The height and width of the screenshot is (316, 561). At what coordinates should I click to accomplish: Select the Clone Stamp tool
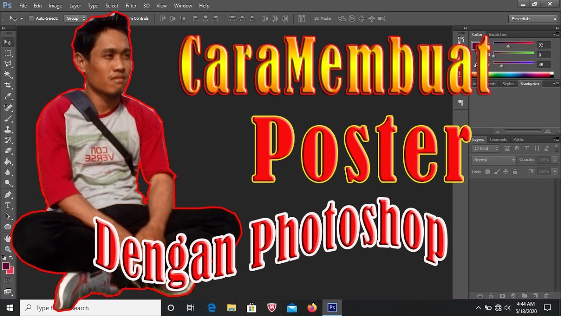pos(8,129)
